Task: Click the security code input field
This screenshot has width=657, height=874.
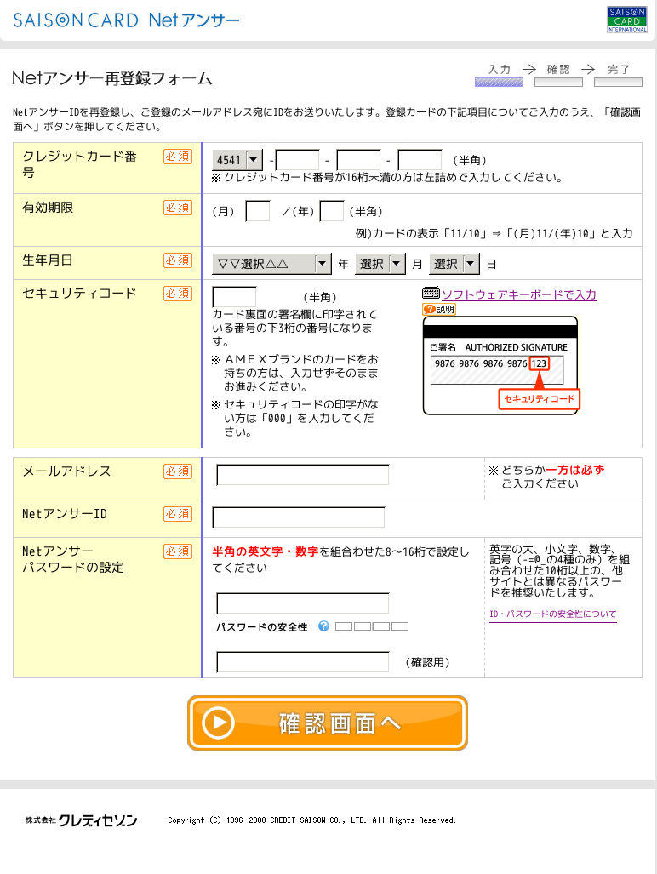Action: [234, 296]
